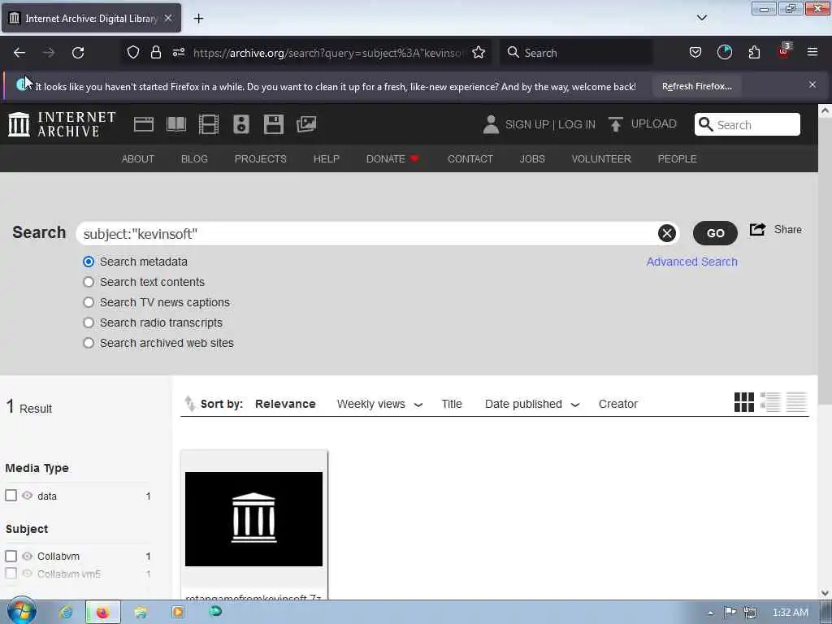Viewport: 832px width, 624px height.
Task: Select Search archived web sites option
Action: [x=89, y=343]
